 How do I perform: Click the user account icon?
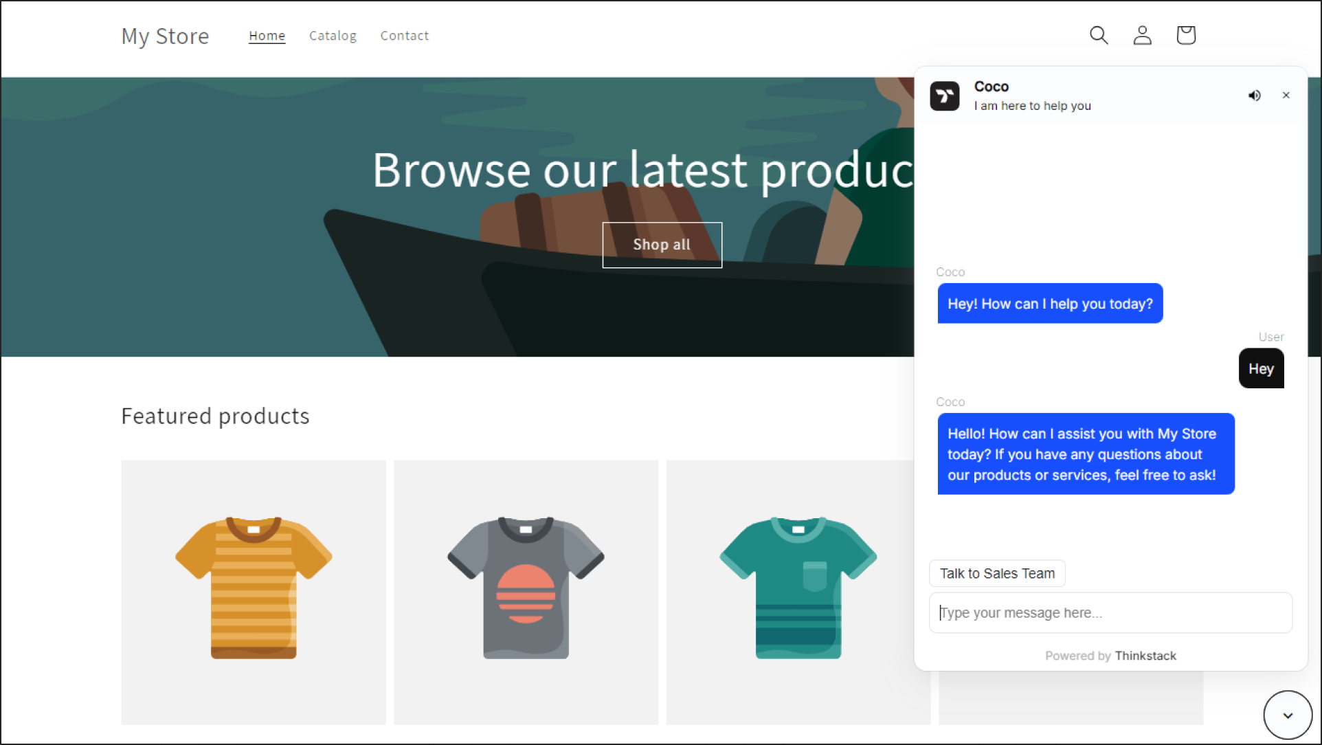click(1142, 34)
